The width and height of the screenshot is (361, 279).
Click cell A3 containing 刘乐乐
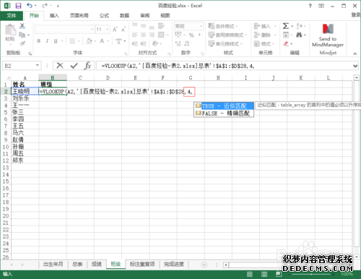click(25, 98)
